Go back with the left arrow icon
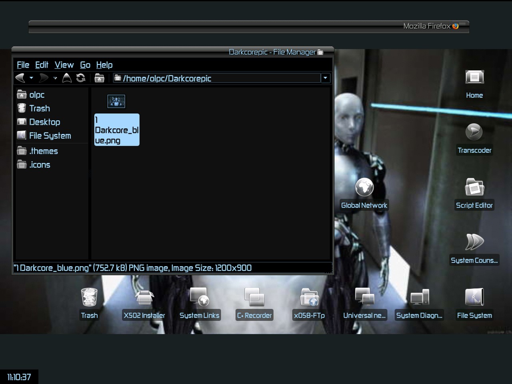The image size is (512, 384). 20,78
